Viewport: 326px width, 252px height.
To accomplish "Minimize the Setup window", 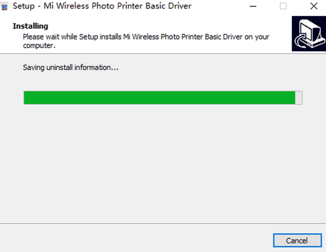I will (x=253, y=6).
